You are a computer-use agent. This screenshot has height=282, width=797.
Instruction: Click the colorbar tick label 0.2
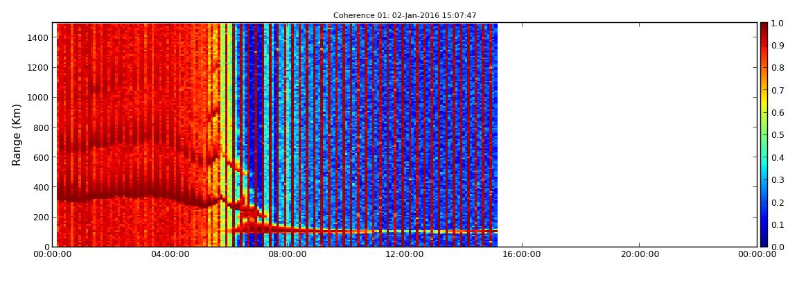coord(778,202)
